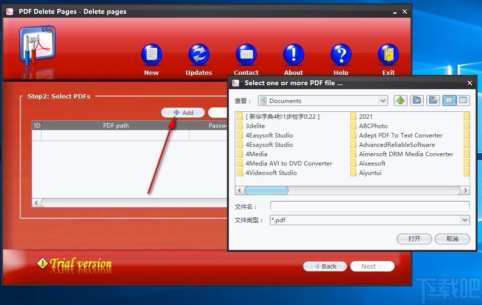Select 4Media AVI to DVD Converter folder
482x305 pixels.
pyautogui.click(x=285, y=164)
